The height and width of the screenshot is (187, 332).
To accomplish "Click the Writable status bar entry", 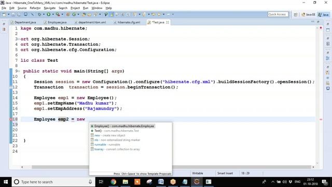I will pos(198,173).
